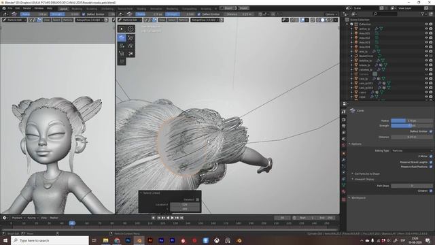Click the Radius slider in properties panel
The height and width of the screenshot is (245, 435).
point(412,120)
